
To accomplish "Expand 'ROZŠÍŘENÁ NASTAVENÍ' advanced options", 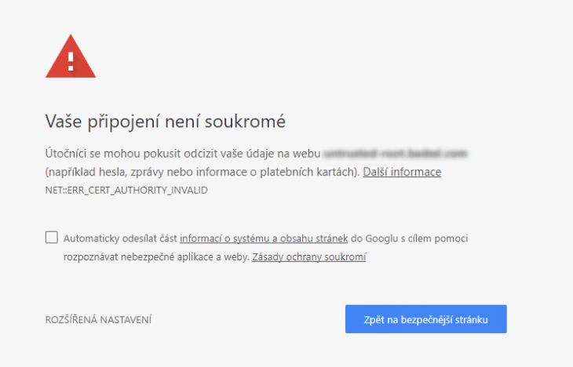I will tap(98, 319).
